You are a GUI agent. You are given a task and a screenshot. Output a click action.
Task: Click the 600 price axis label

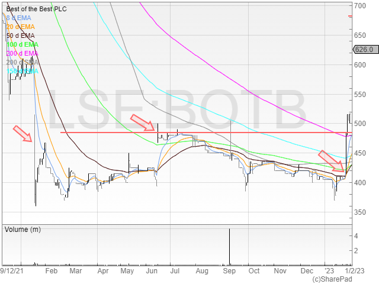(360, 64)
